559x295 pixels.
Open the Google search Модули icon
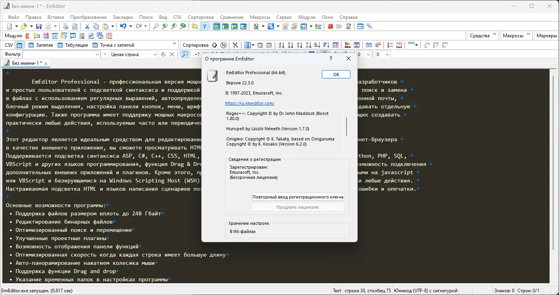[27, 35]
